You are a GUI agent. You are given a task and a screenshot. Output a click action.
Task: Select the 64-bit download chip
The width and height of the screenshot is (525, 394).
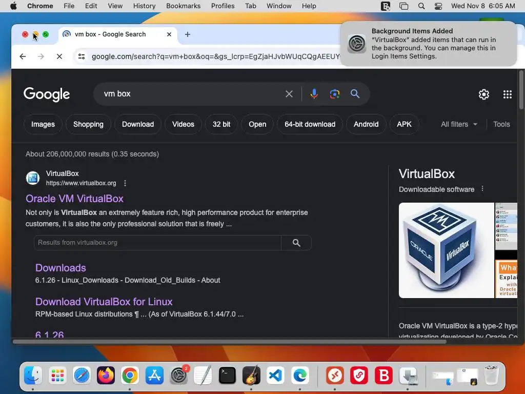[310, 124]
